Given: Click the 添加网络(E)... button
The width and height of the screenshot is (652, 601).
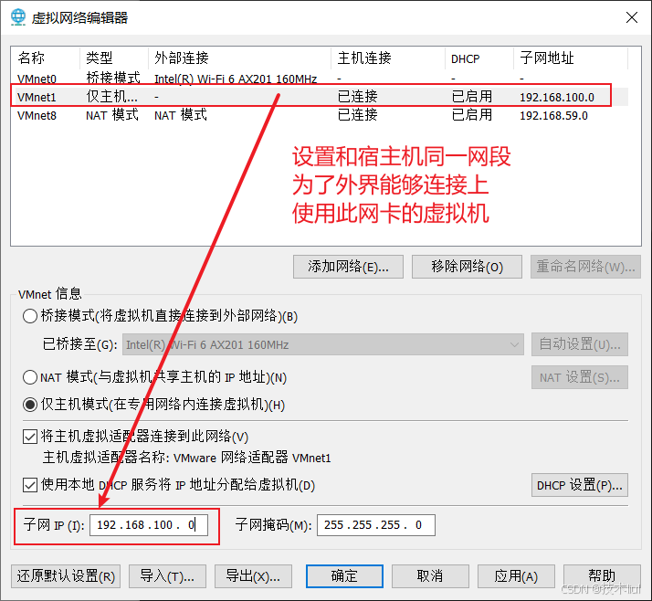Looking at the screenshot, I should click(348, 267).
